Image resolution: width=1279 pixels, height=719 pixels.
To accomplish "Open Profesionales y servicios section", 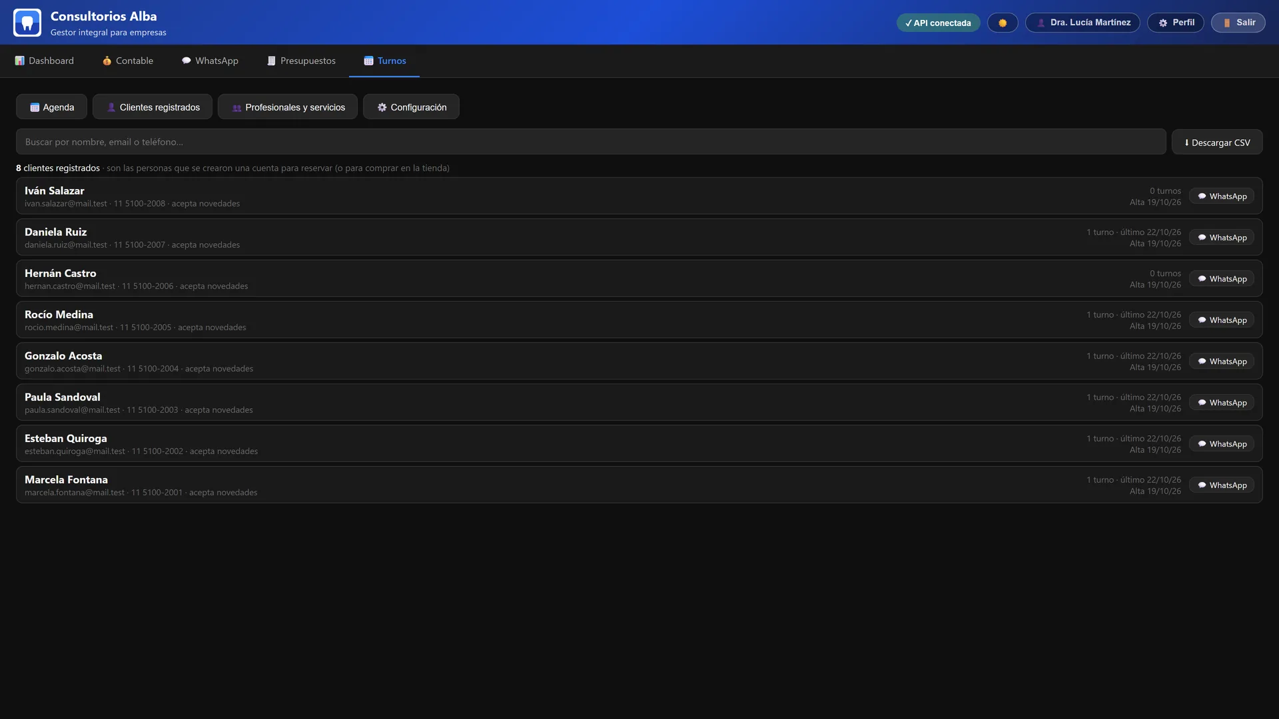I will point(288,107).
